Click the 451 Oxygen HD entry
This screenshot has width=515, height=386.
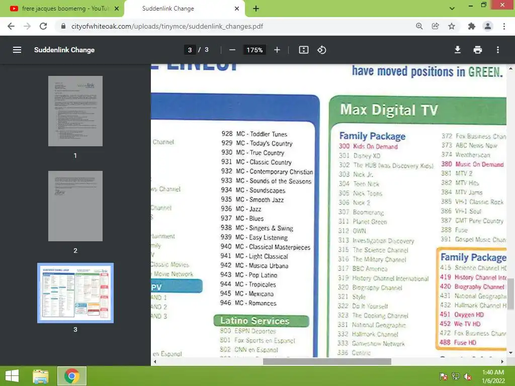tap(462, 315)
